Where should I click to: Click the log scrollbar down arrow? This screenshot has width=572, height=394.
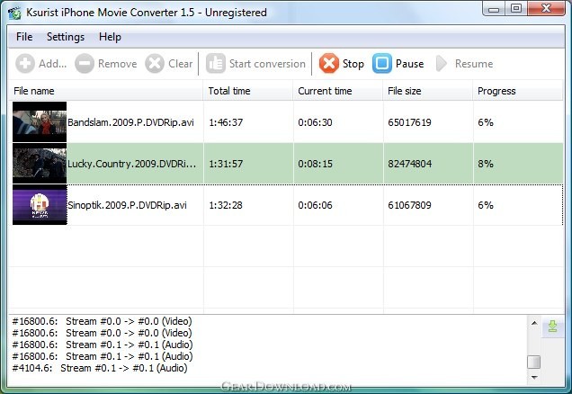click(534, 377)
